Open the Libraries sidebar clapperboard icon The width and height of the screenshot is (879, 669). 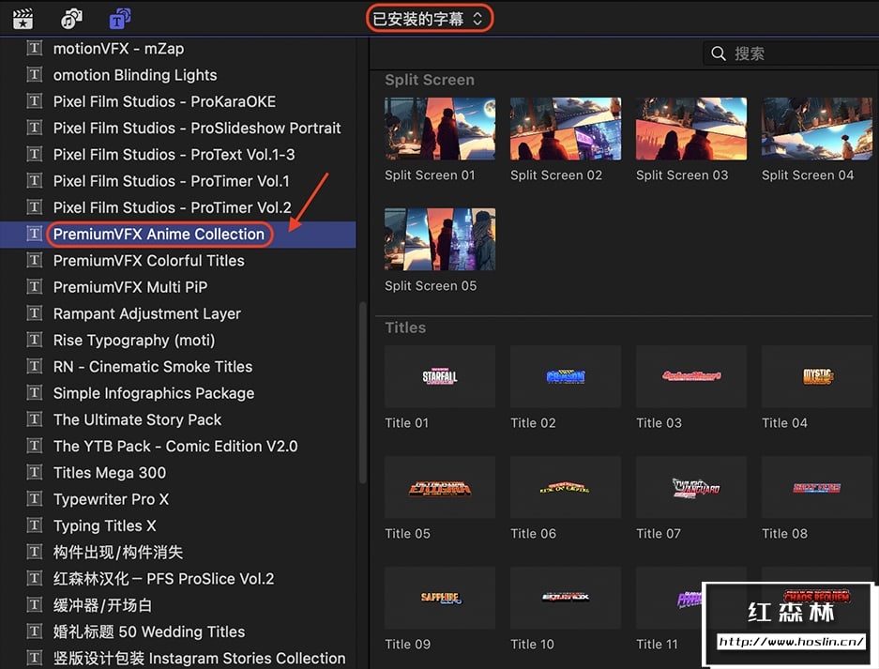click(x=23, y=19)
